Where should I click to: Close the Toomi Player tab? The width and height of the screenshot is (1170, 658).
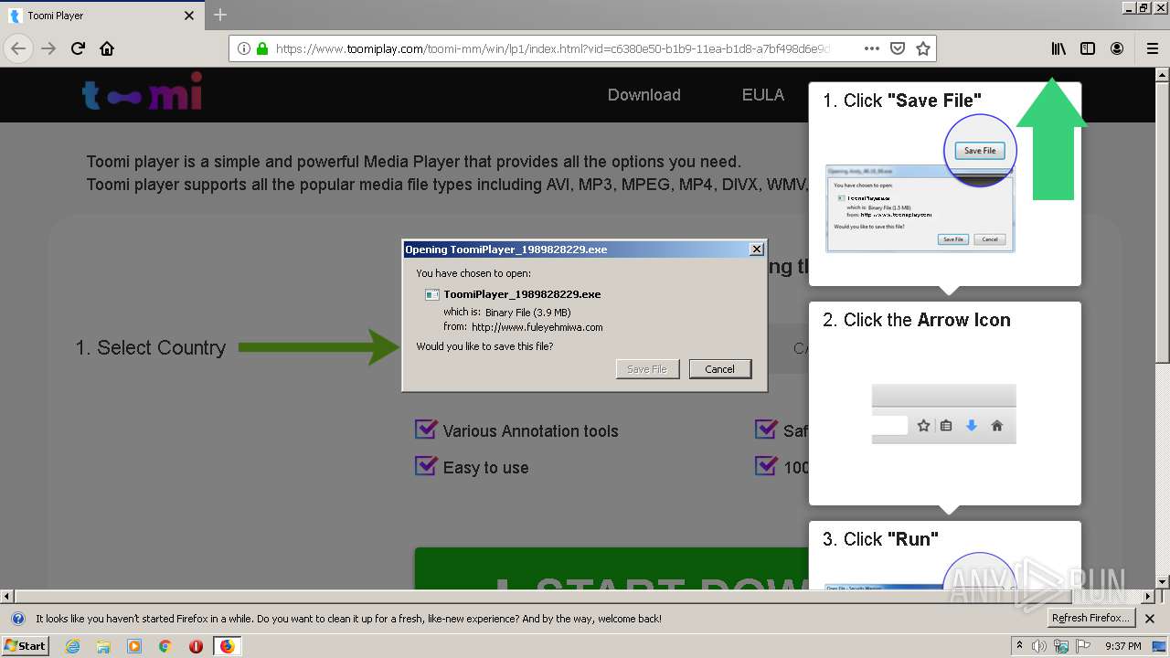[189, 16]
